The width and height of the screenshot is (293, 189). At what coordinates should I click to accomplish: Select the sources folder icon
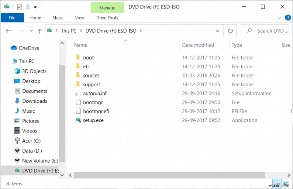(78, 75)
